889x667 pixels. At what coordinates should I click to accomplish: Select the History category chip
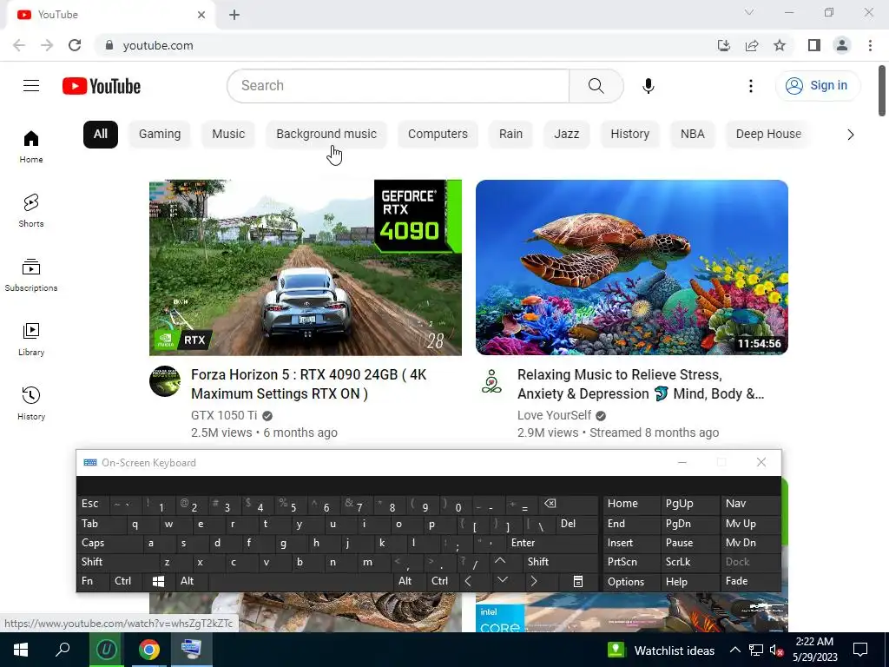tap(629, 135)
